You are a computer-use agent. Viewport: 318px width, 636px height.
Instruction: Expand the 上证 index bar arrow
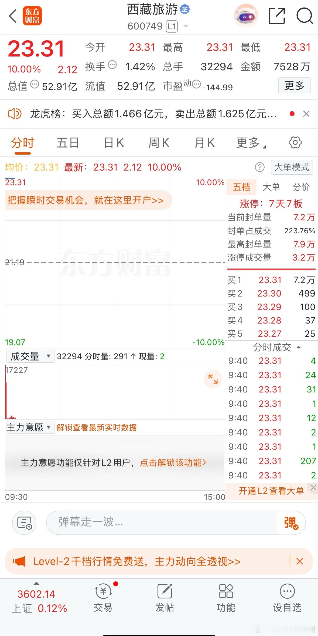click(x=36, y=583)
